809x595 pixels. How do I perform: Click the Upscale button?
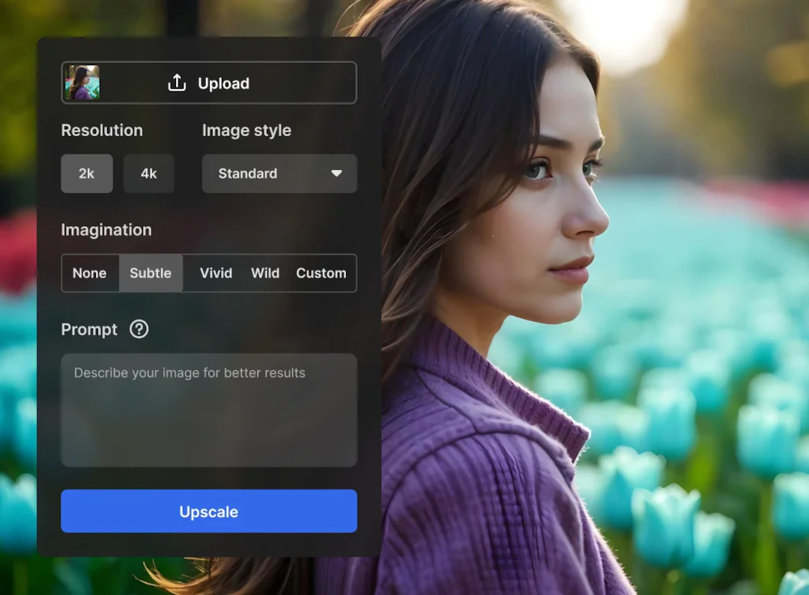[x=209, y=511]
